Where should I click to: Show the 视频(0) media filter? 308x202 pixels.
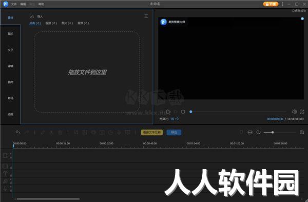(x=51, y=23)
